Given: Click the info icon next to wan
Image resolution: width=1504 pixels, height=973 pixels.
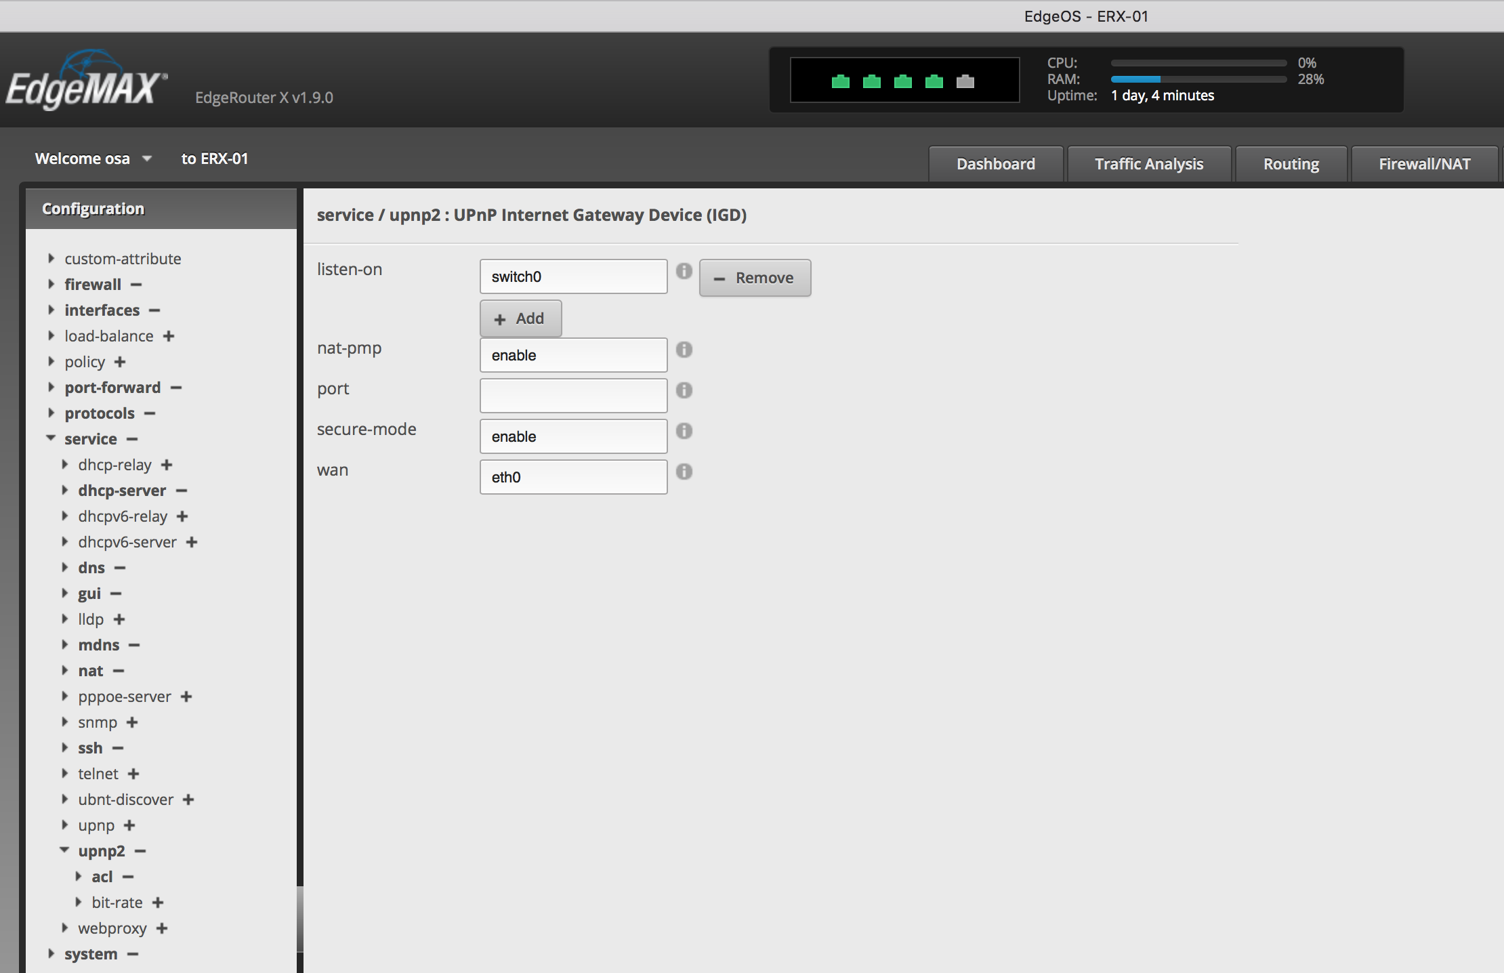Looking at the screenshot, I should [x=684, y=472].
